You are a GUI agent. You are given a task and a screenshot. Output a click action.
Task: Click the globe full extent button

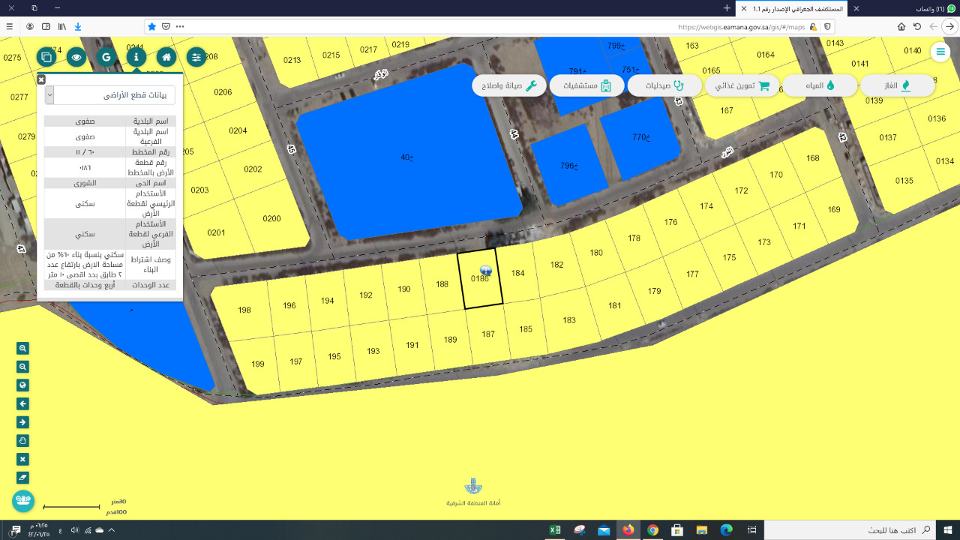(x=23, y=385)
